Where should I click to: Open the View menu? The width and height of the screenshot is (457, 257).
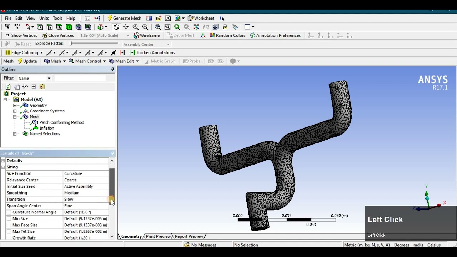point(31,18)
